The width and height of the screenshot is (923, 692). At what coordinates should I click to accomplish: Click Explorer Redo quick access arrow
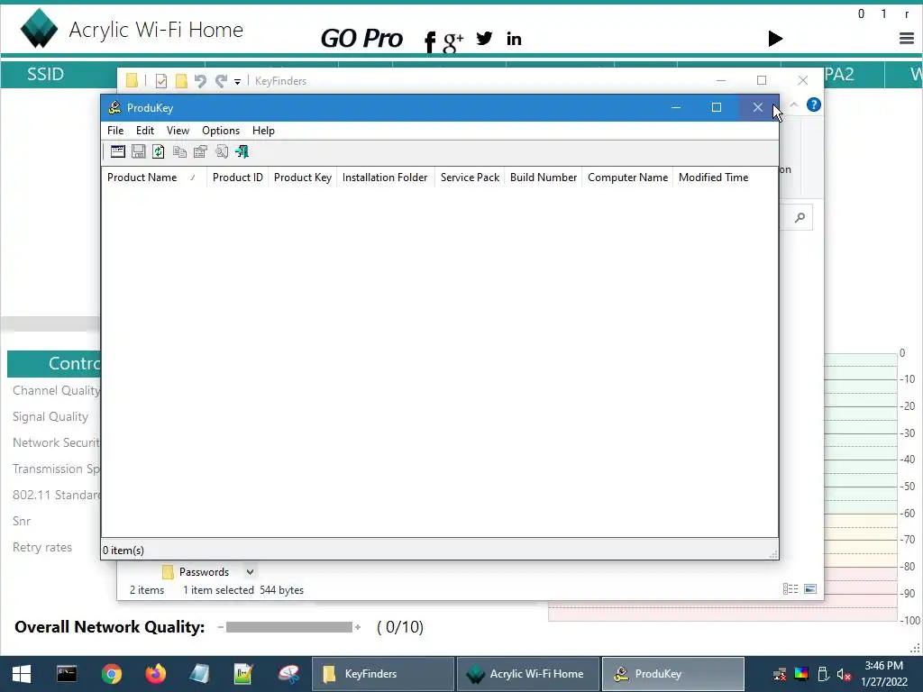point(222,81)
